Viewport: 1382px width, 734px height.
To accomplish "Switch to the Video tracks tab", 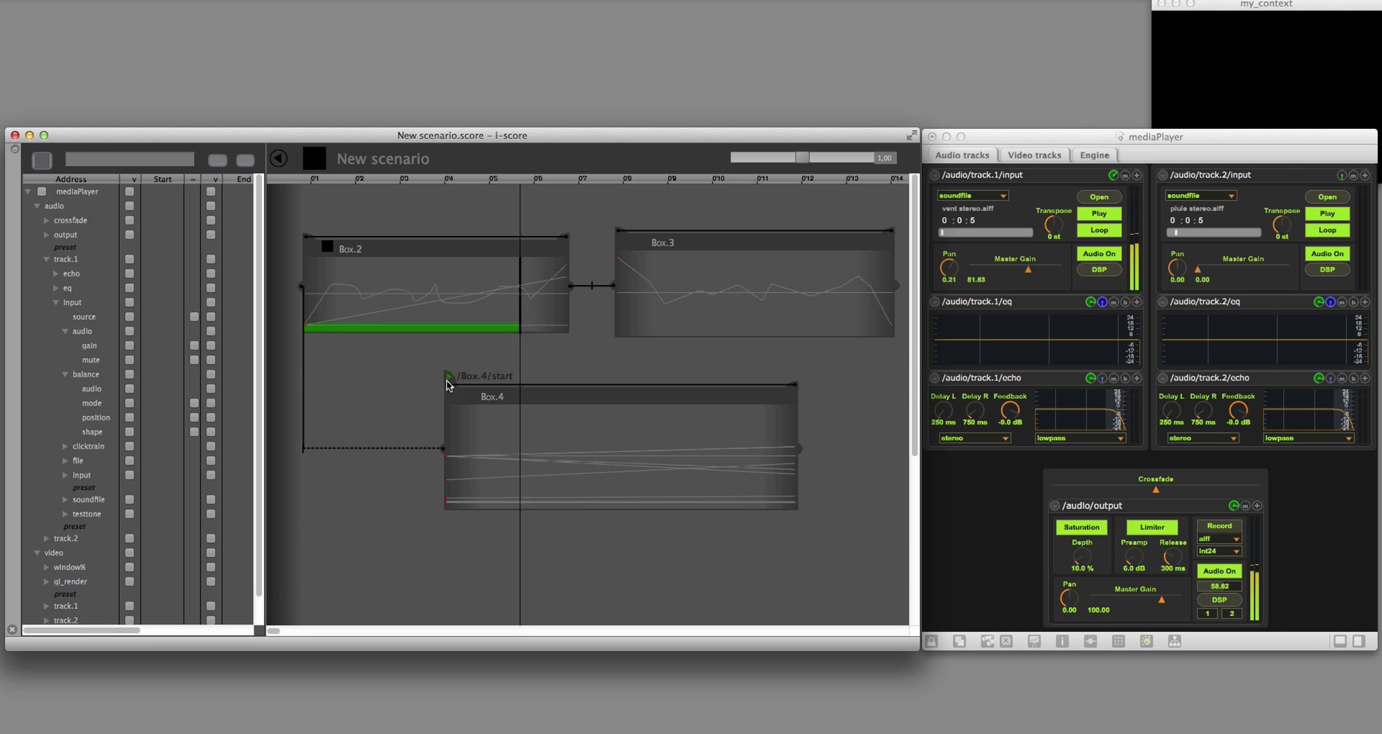I will pos(1034,155).
